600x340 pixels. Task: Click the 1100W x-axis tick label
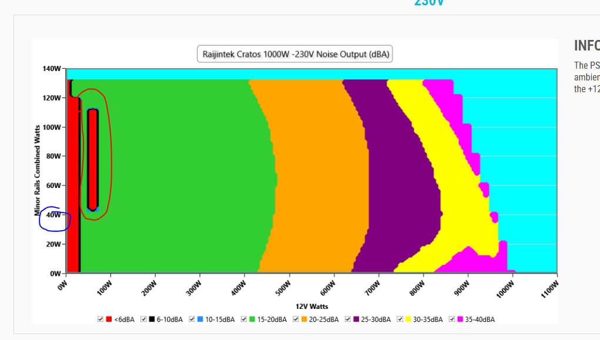tap(550, 289)
